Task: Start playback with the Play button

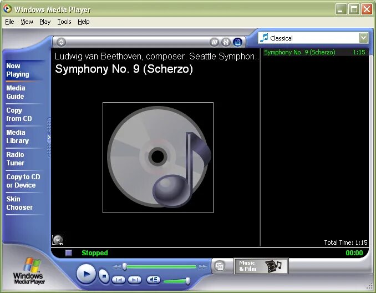Action: pos(85,274)
